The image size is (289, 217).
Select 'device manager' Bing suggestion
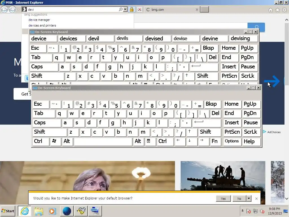39,20
